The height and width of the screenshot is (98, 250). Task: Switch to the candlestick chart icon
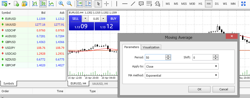point(43,4)
